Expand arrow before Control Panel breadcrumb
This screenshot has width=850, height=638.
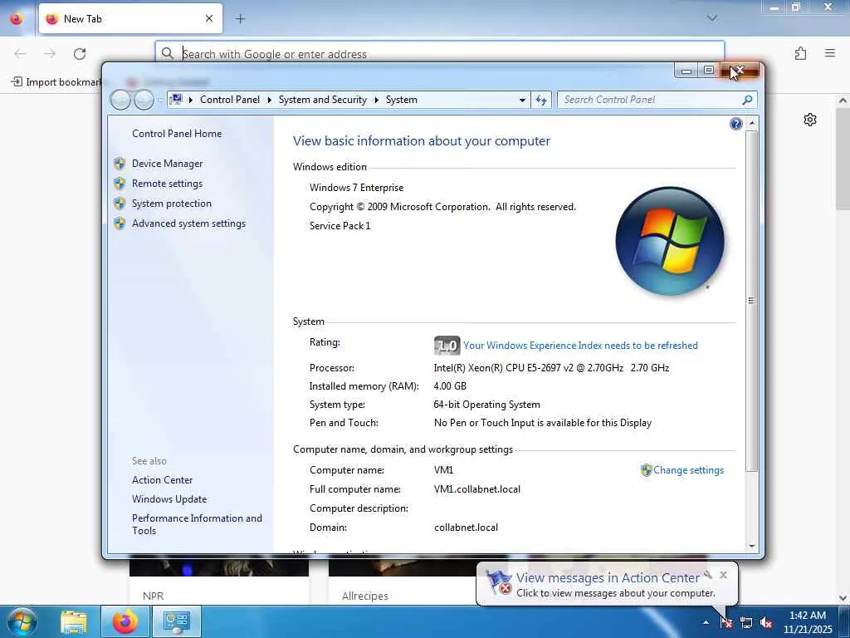(x=191, y=100)
